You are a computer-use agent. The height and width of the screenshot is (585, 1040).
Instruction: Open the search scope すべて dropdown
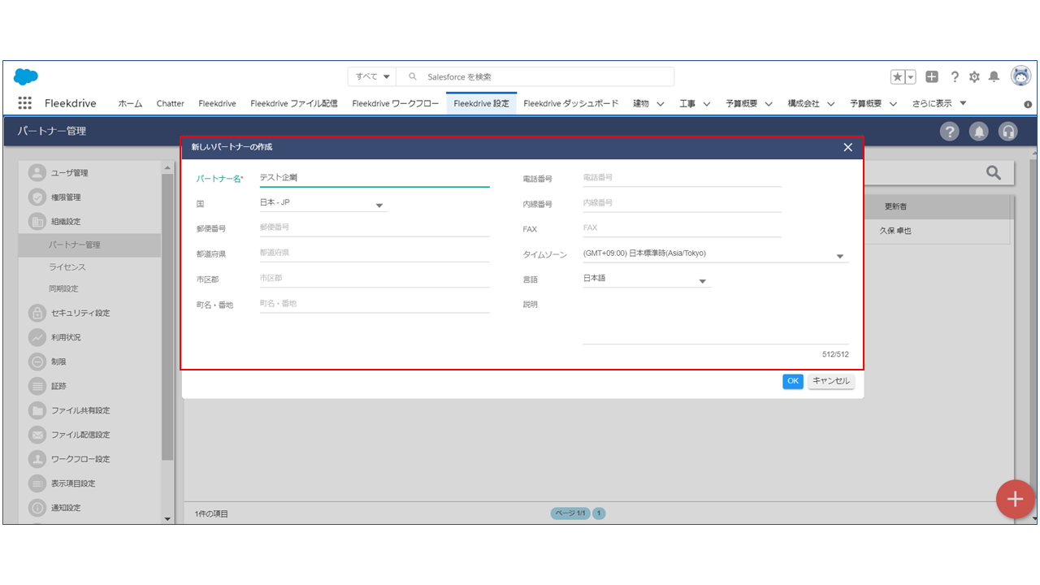[x=373, y=76]
